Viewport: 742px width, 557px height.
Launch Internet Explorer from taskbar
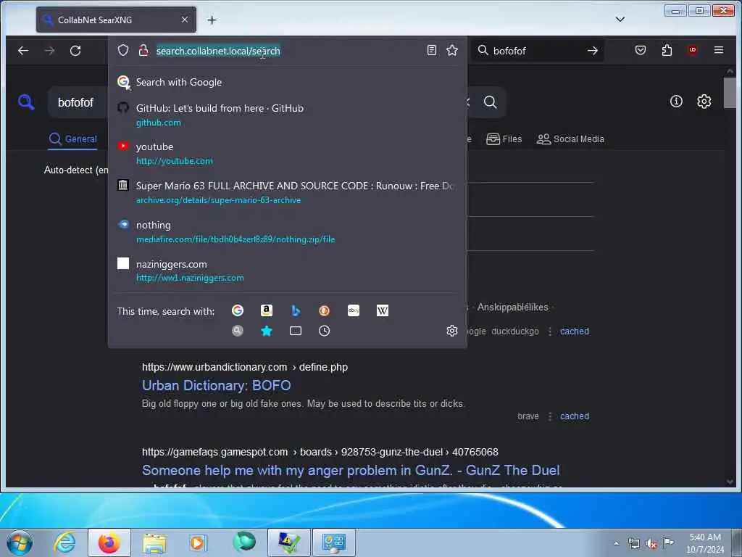[x=64, y=542]
